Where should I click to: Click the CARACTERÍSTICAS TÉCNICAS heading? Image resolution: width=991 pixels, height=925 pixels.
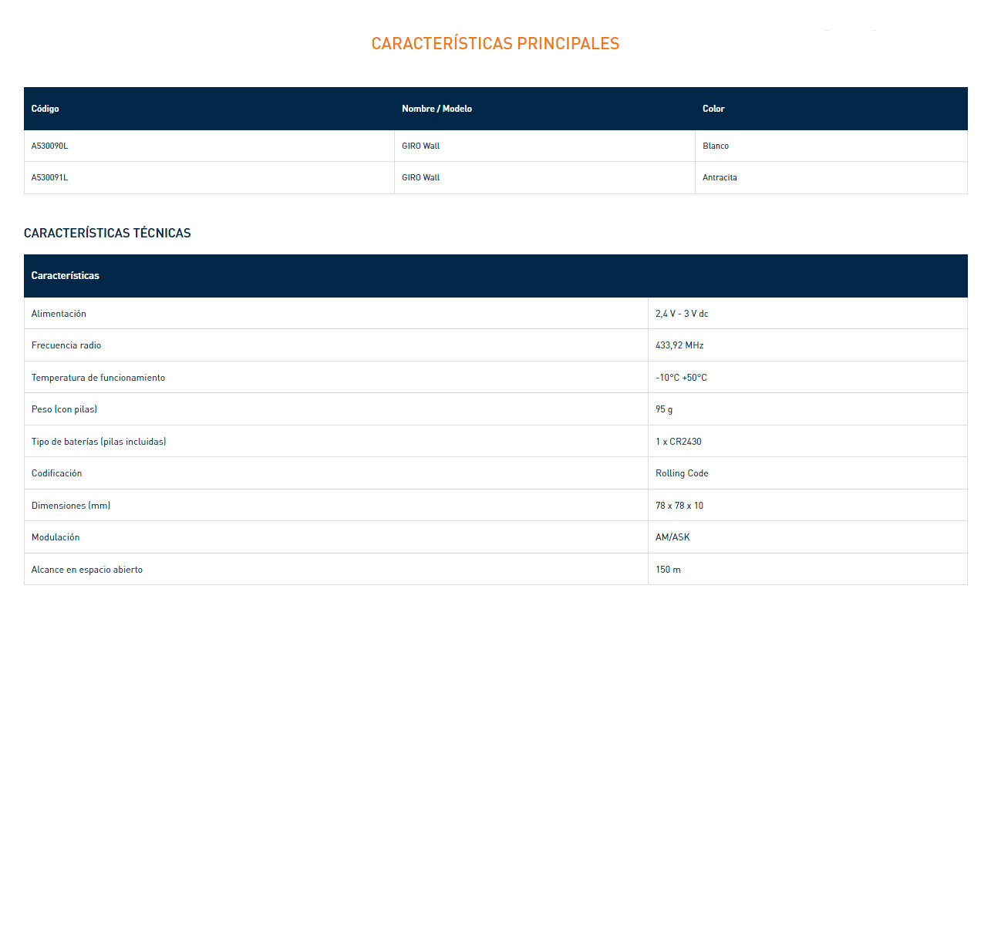[x=107, y=233]
